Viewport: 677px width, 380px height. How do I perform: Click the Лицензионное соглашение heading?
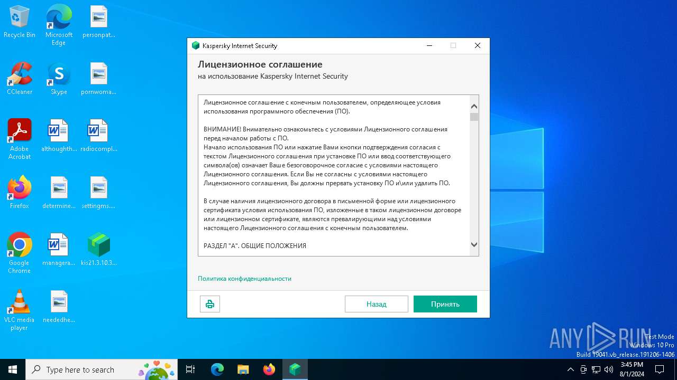pyautogui.click(x=260, y=64)
